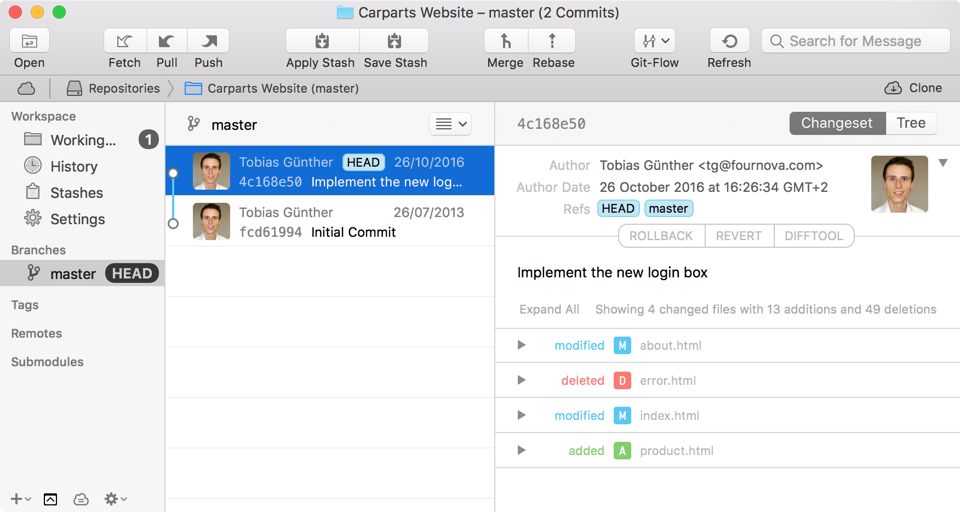Open the Stashes sidebar item
960x512 pixels.
click(x=76, y=193)
